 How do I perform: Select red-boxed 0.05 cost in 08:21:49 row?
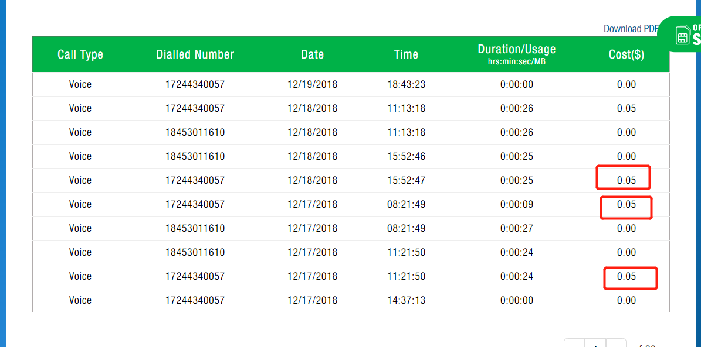pos(626,205)
